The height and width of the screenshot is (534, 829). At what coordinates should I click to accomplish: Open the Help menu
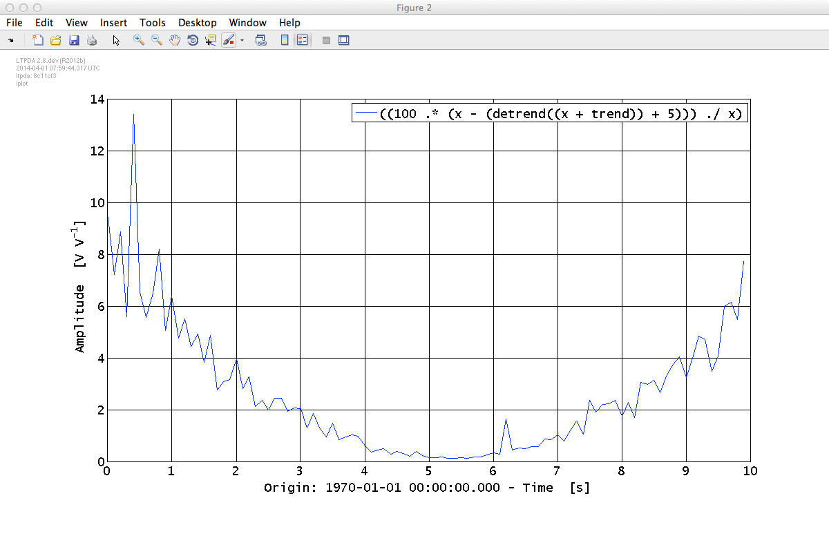[x=289, y=23]
